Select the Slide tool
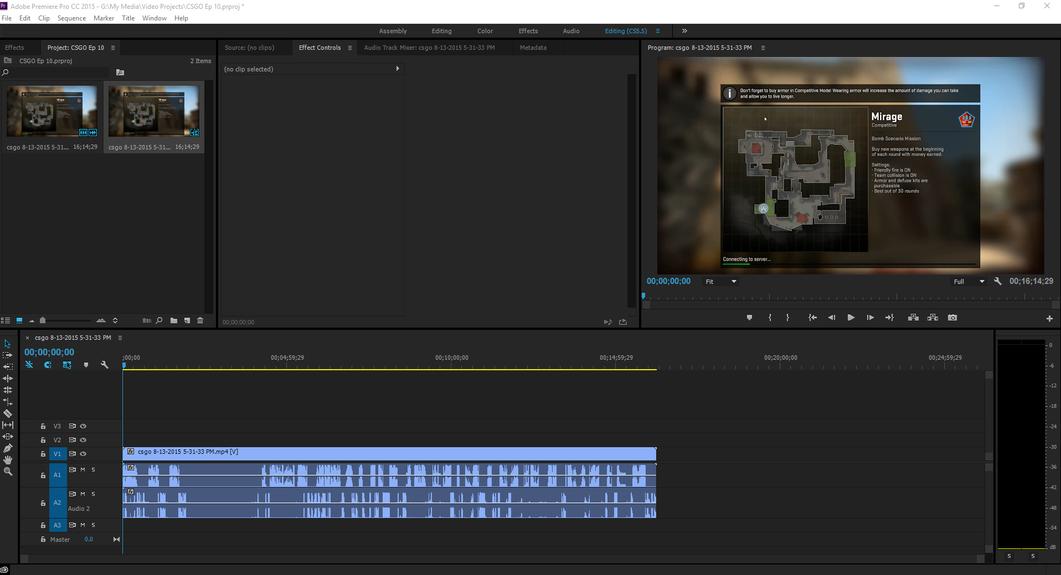1061x575 pixels. point(8,437)
